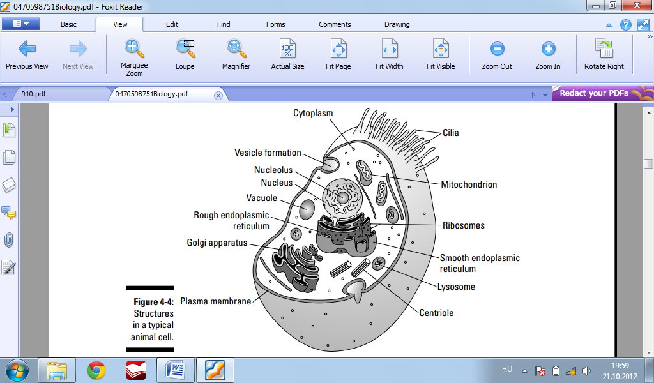Open the document tab list dropdown
This screenshot has height=383, width=654.
coord(545,95)
